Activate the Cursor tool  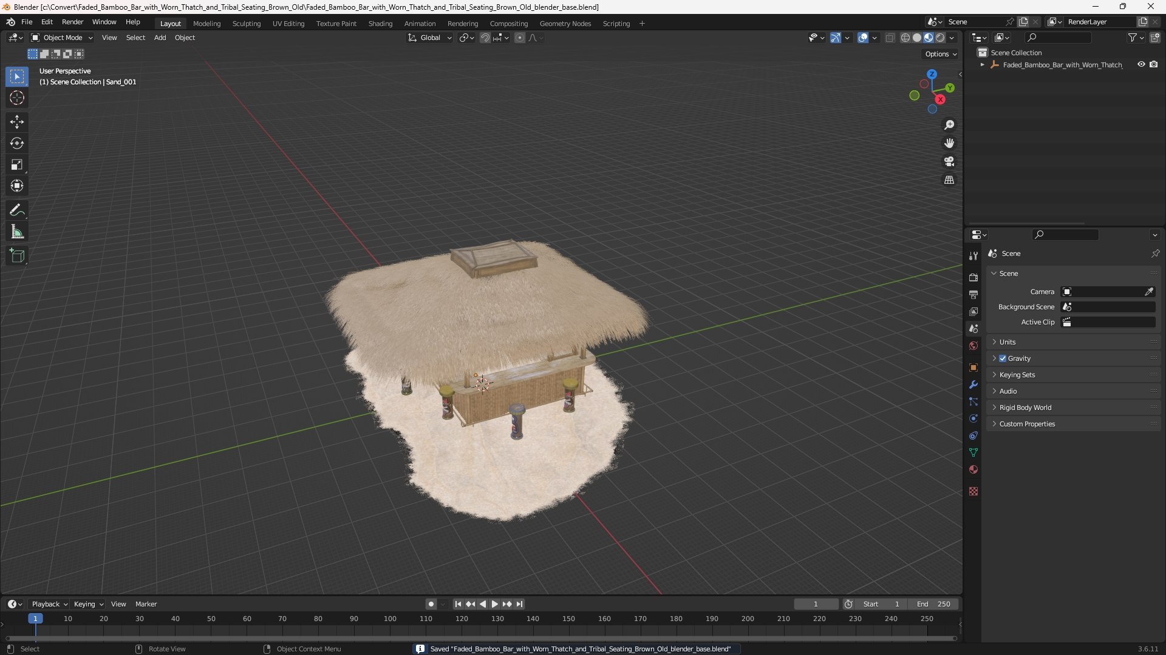coord(17,98)
